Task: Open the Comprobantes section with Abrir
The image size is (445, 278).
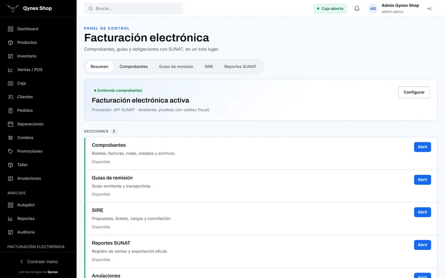Action: coord(422,147)
